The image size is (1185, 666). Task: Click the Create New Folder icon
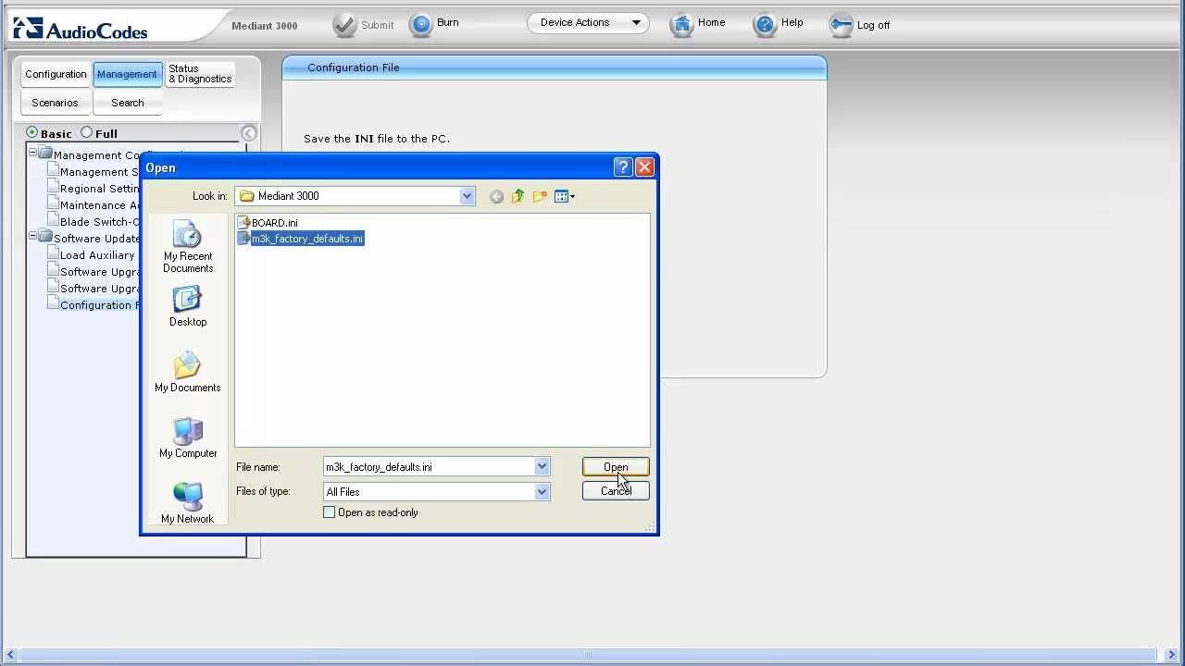click(540, 196)
